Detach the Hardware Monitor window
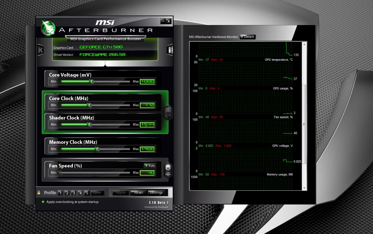The height and width of the screenshot is (234, 373). [247, 37]
